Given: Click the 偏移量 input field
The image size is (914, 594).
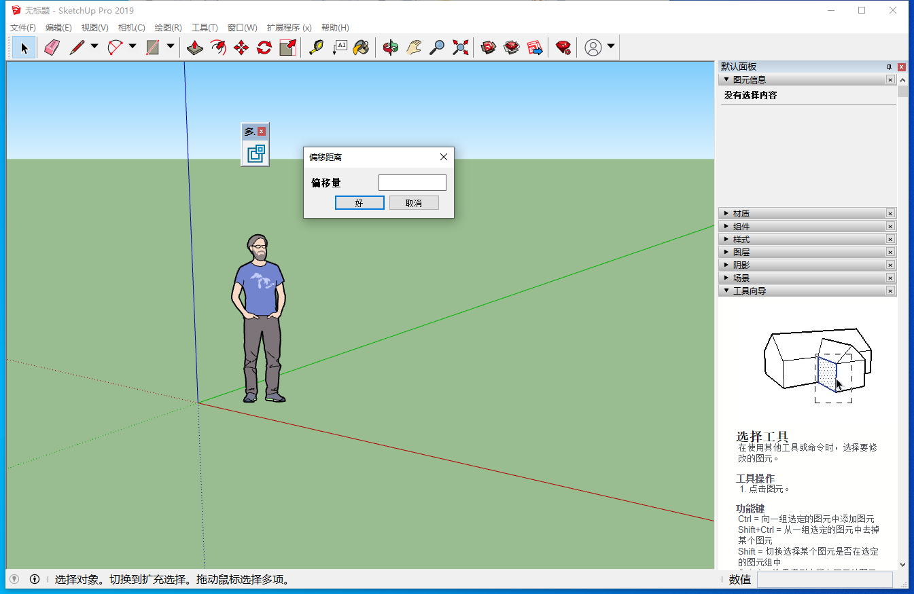Looking at the screenshot, I should coord(412,183).
